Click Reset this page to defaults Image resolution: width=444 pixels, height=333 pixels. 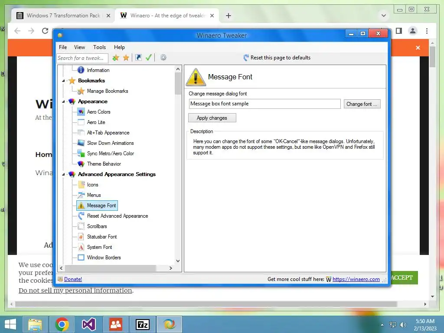click(277, 58)
